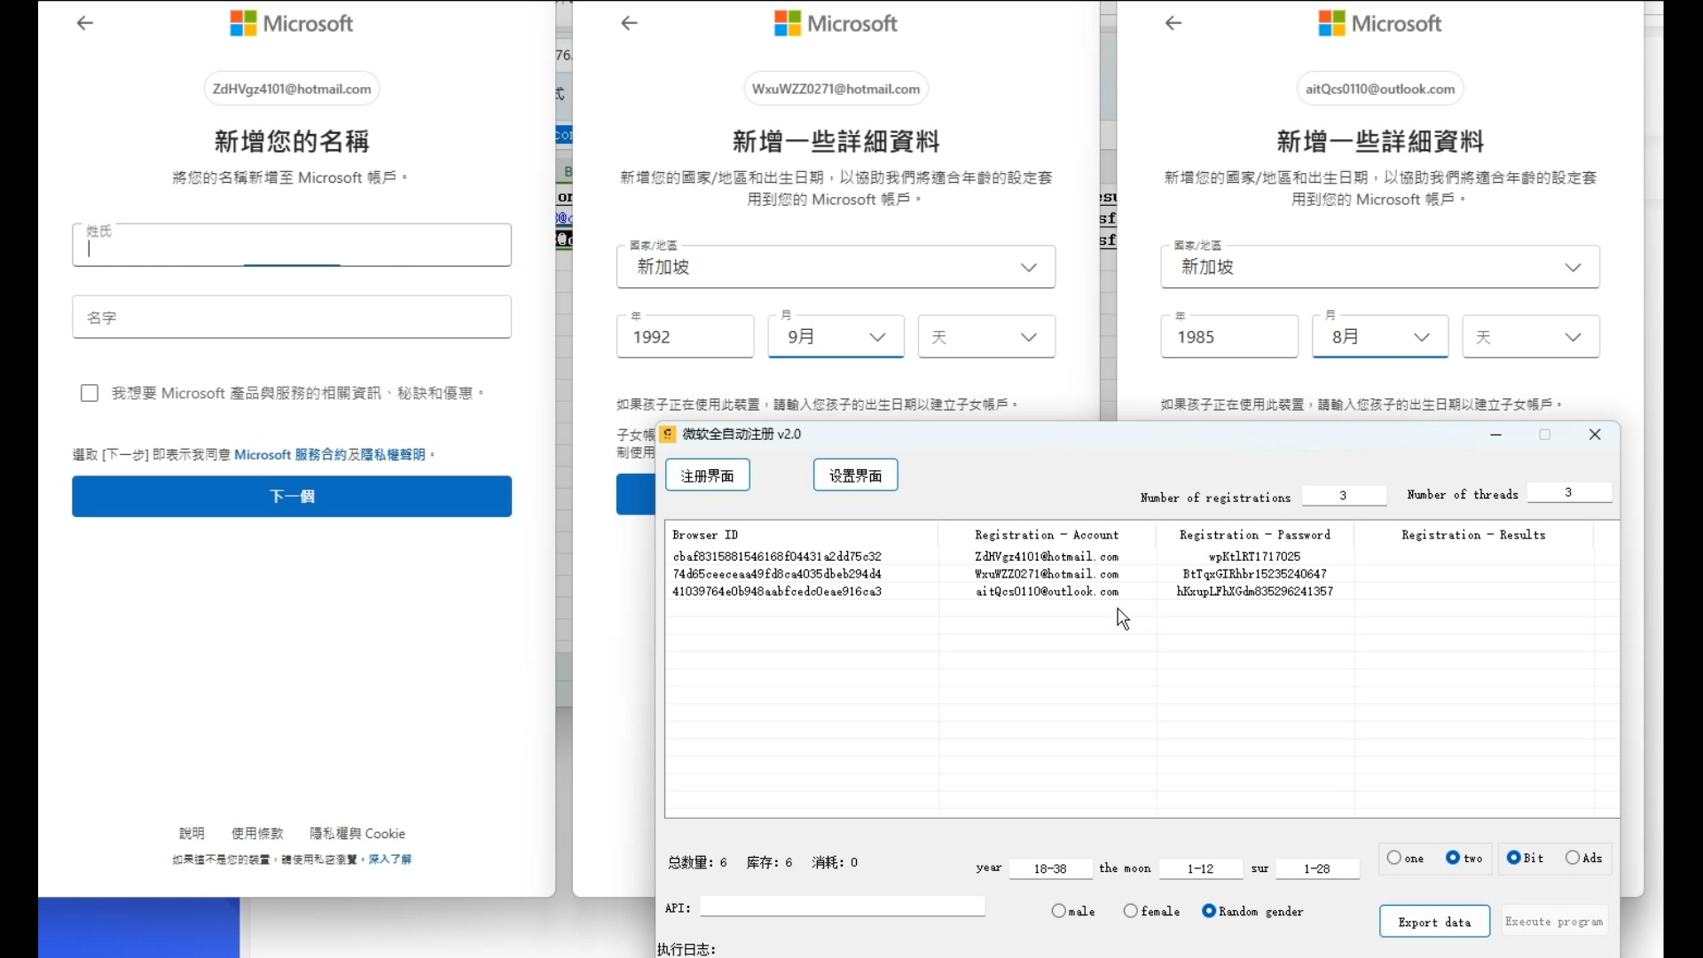Screen dimensions: 1703x958
Task: Close the registration tool window
Action: point(1595,435)
